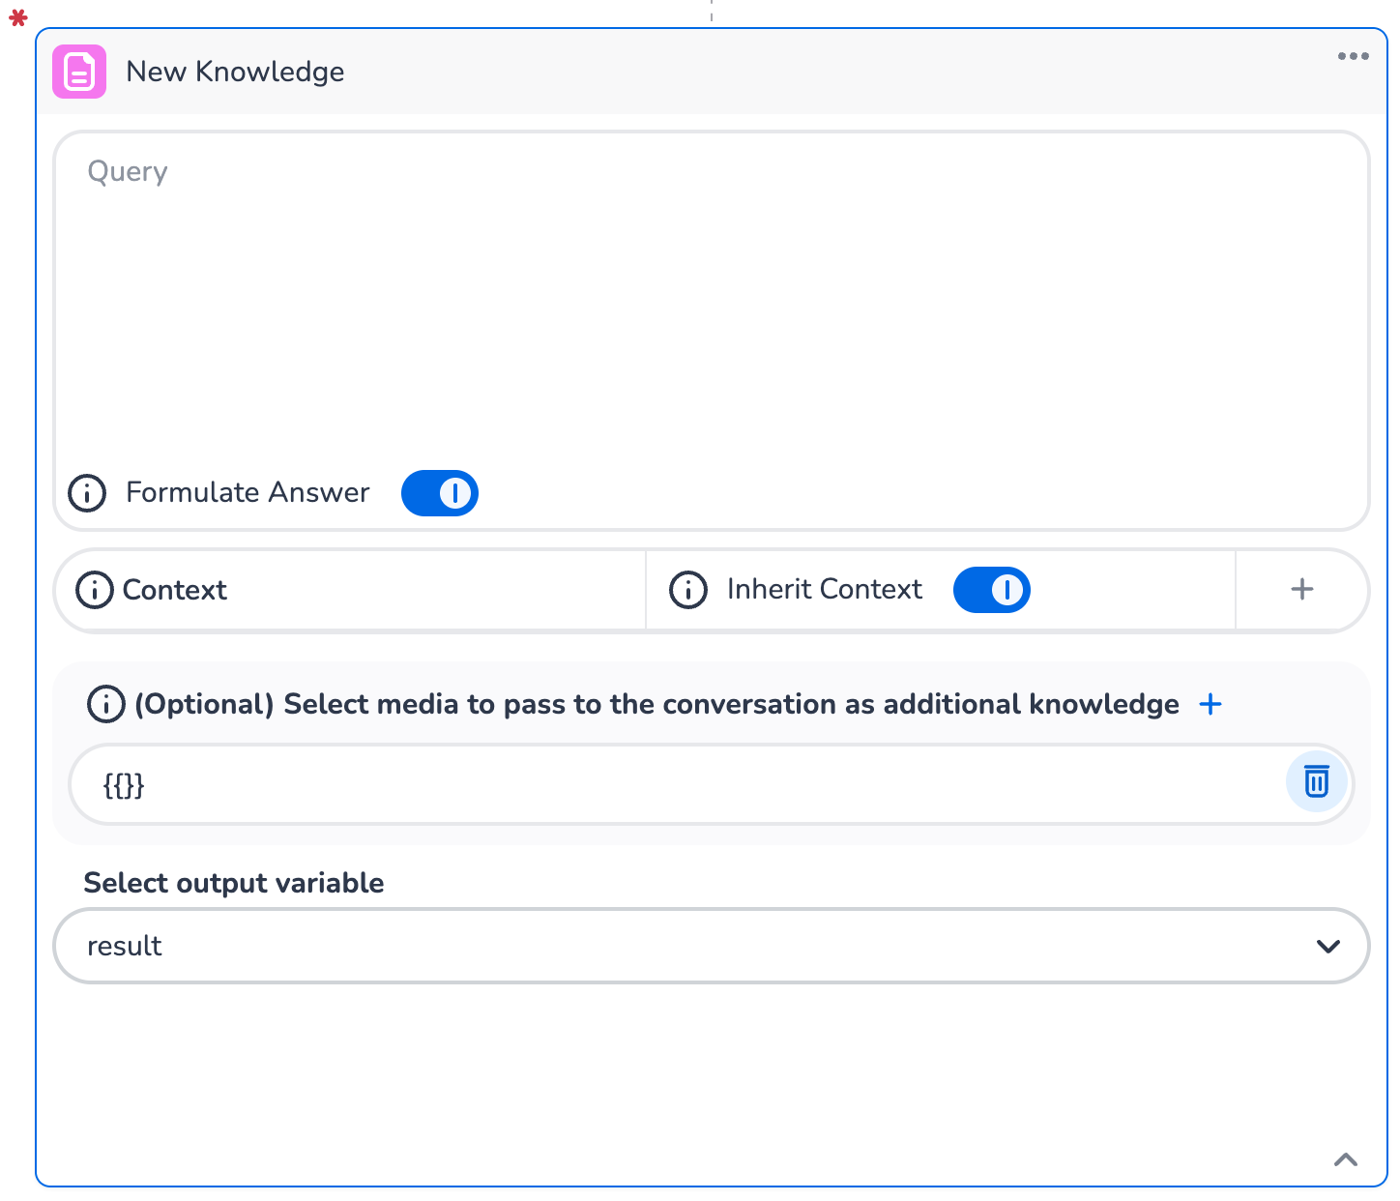Viewport: 1400px width, 1201px height.
Task: Add a context with the gray plus icon
Action: click(1302, 590)
